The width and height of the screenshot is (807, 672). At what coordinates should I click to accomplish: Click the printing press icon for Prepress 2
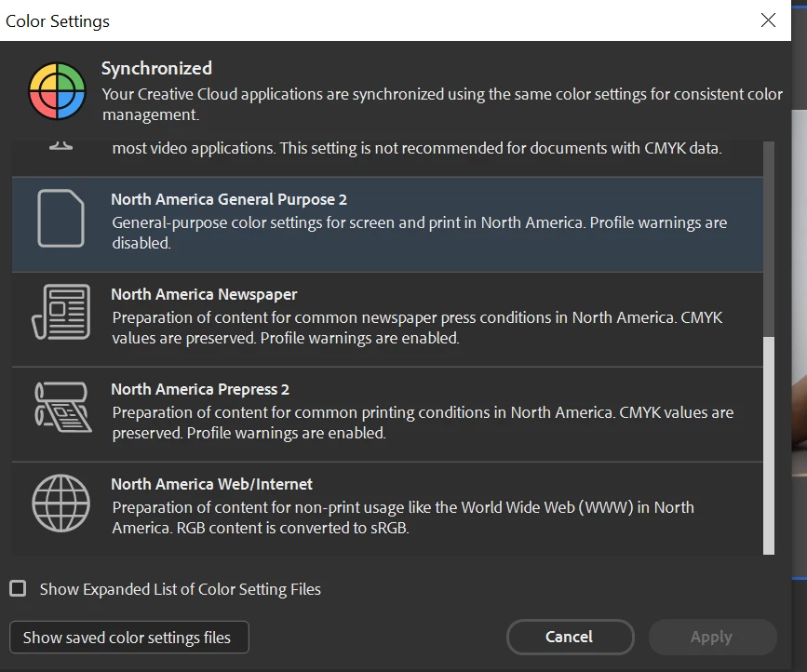[x=62, y=407]
